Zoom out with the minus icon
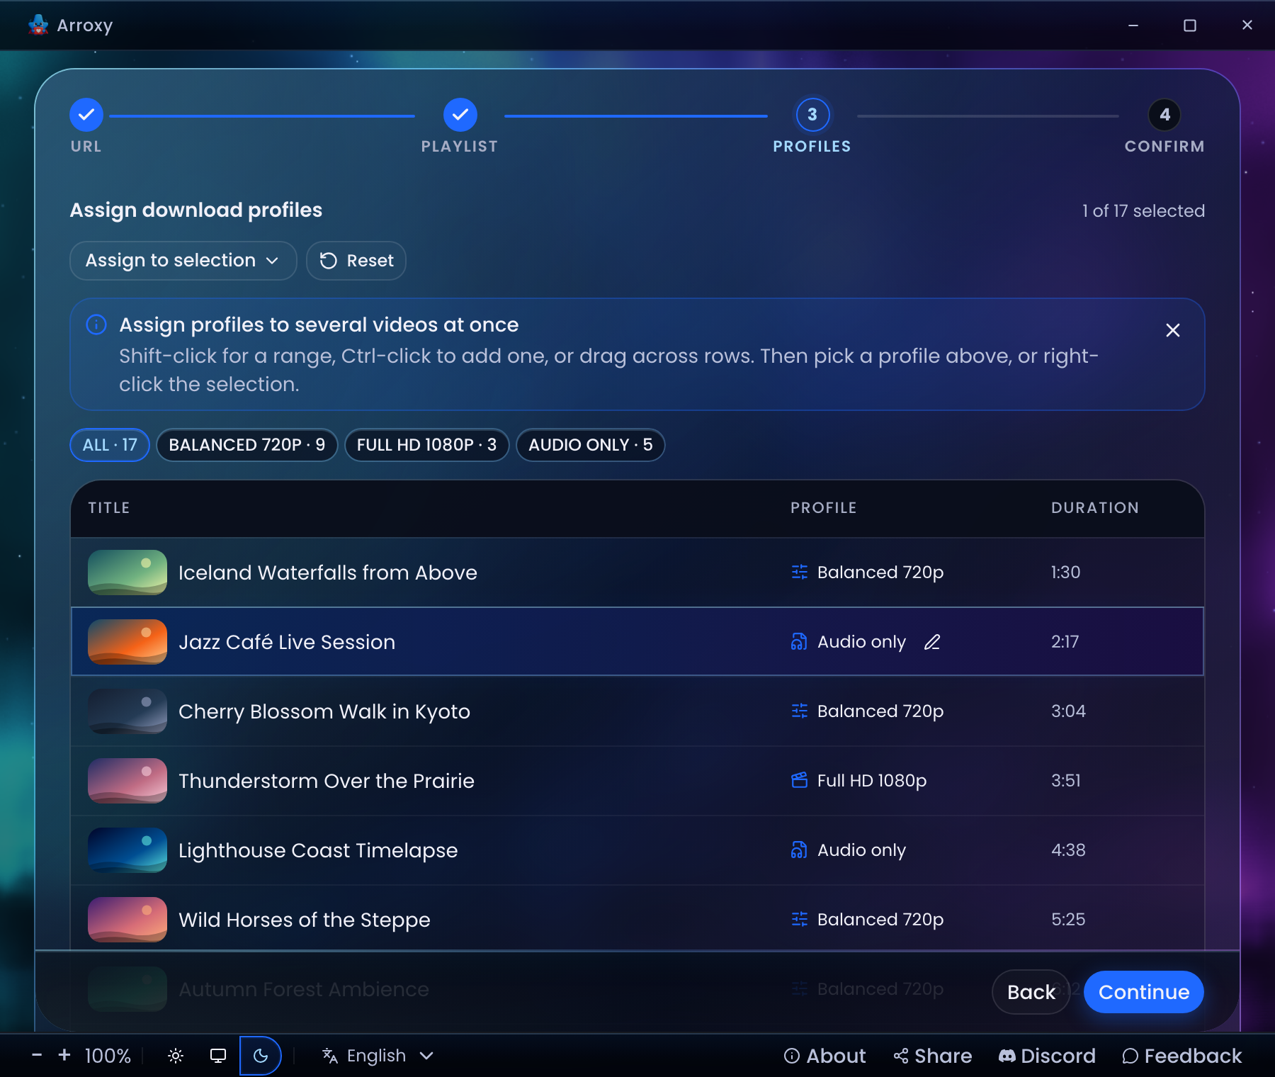Screen dimensions: 1275x1077 click(x=37, y=1056)
